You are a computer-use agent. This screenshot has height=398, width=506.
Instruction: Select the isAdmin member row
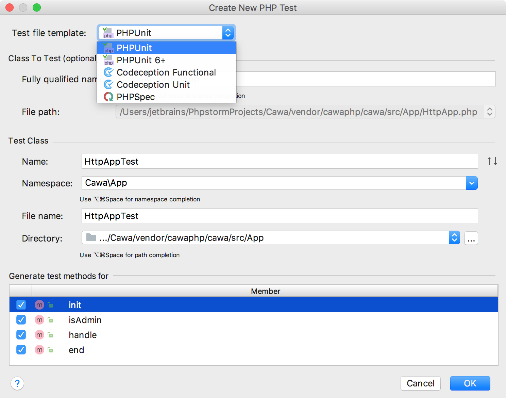click(x=254, y=320)
